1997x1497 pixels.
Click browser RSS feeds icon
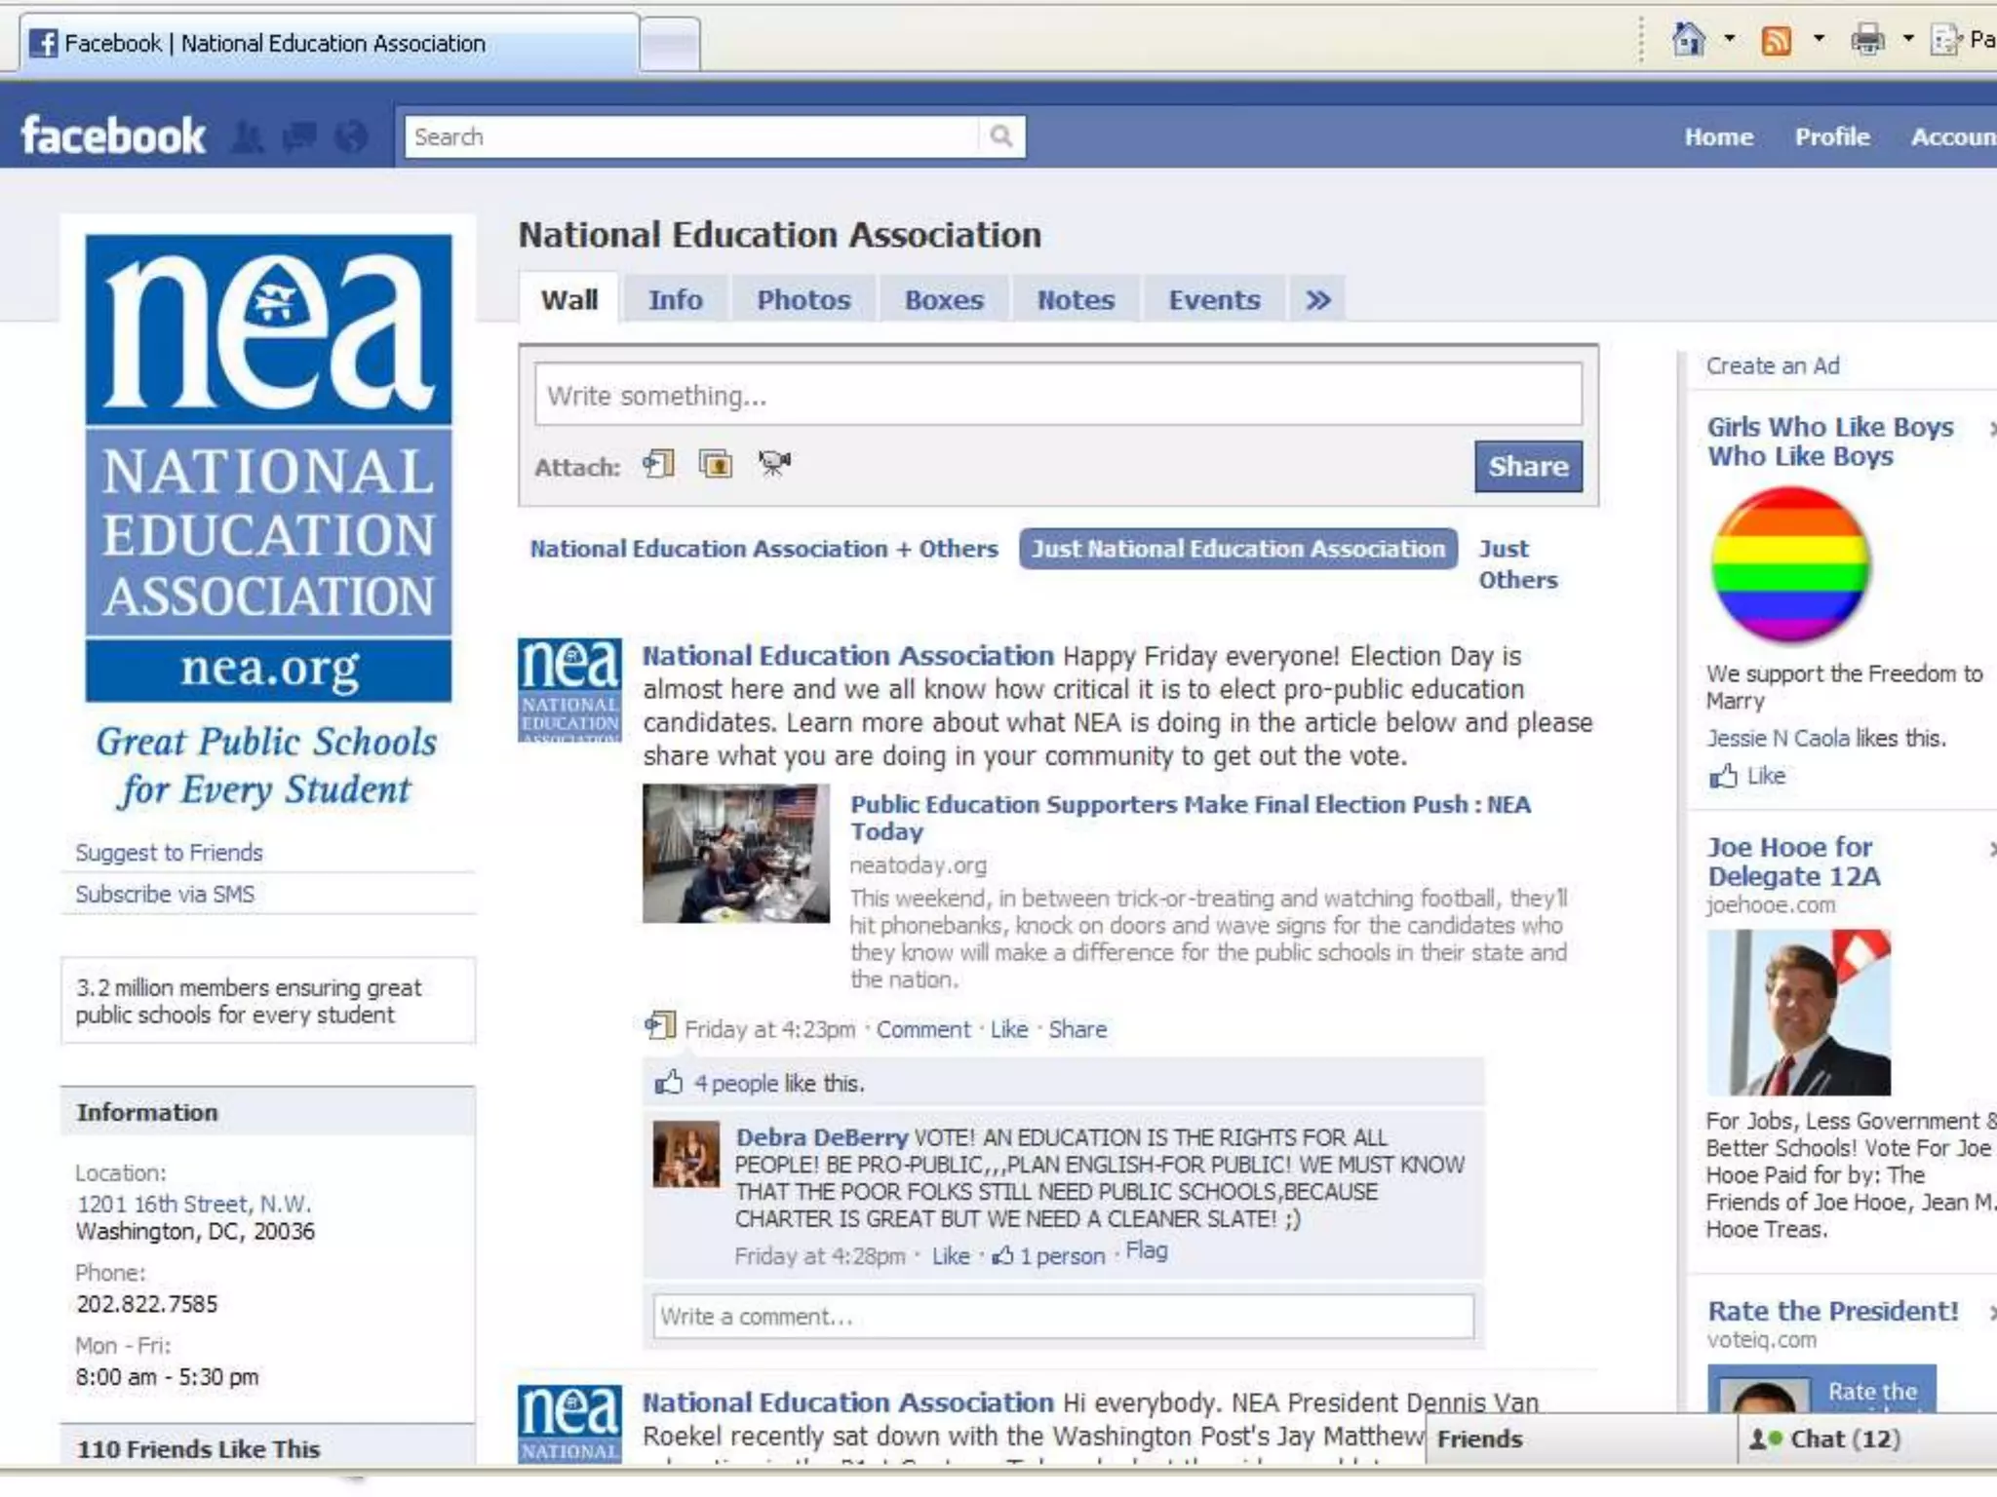pyautogui.click(x=1777, y=41)
